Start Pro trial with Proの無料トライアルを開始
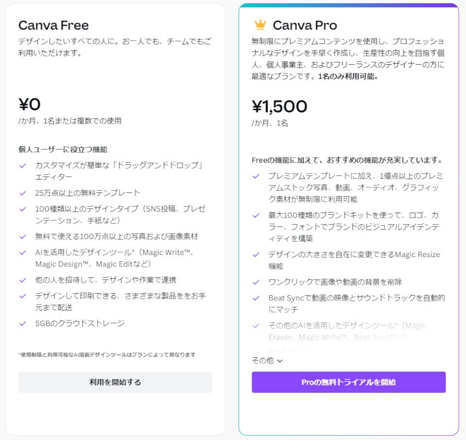This screenshot has width=466, height=440. [349, 382]
